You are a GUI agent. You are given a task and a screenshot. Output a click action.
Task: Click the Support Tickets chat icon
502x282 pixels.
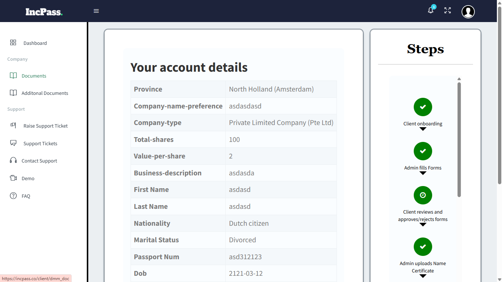(13, 143)
